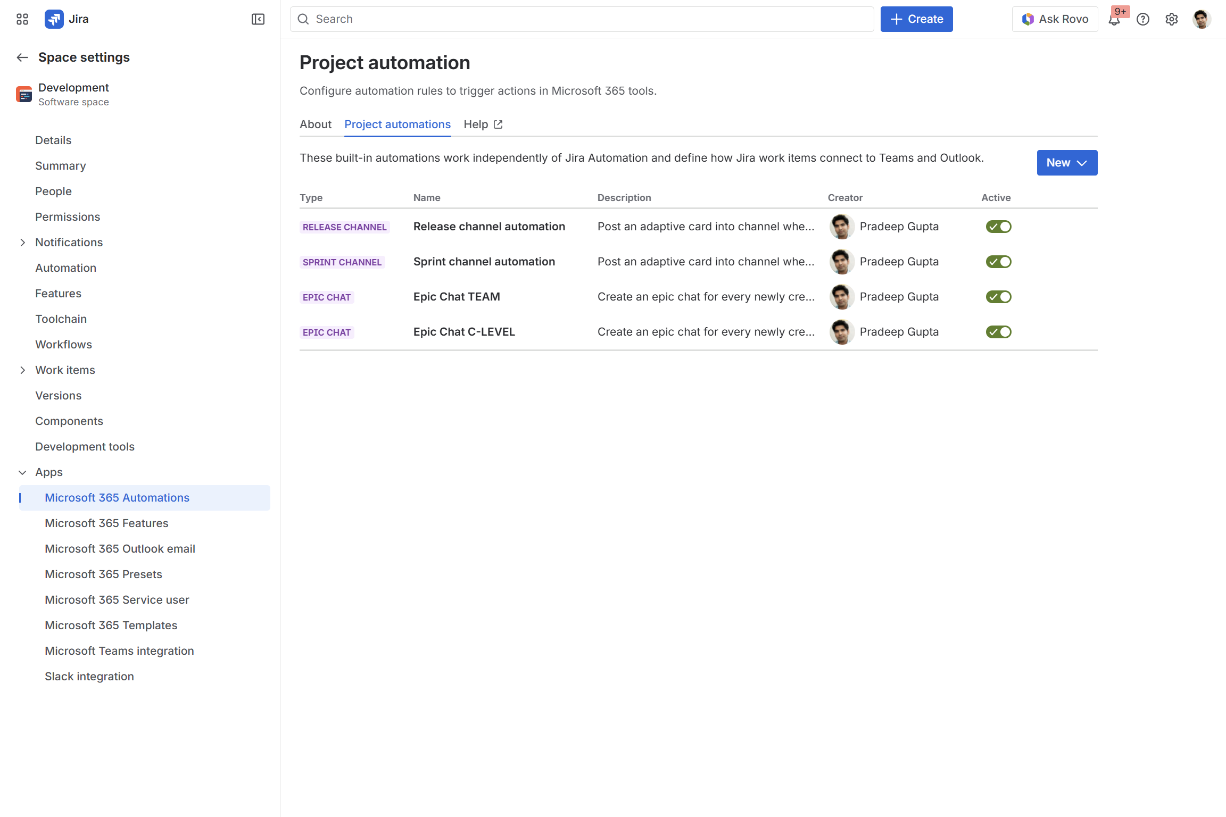
Task: Expand the Notifications section chevron
Action: pos(22,243)
